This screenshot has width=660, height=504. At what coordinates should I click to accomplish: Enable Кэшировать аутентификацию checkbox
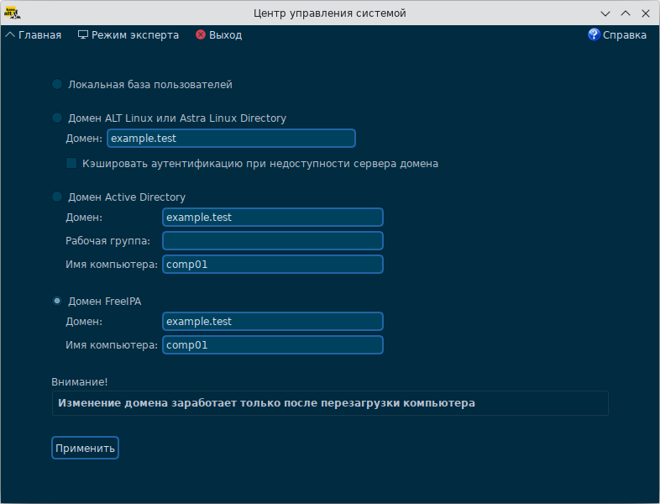coord(71,164)
